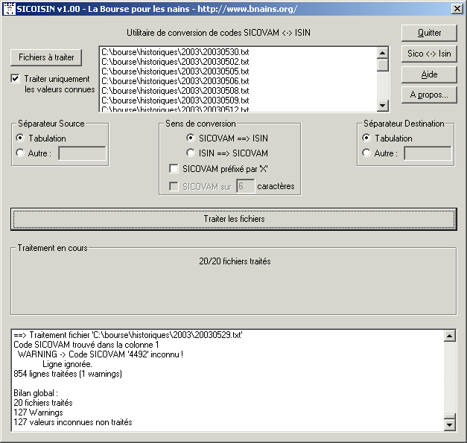Viewport: 467px width, 443px height.
Task: Click the source Autre separator text field
Action: (82, 153)
